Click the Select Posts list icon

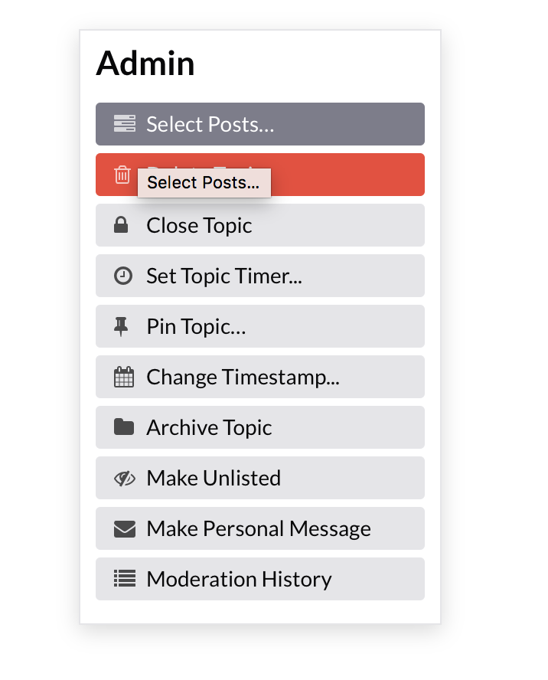pos(124,123)
